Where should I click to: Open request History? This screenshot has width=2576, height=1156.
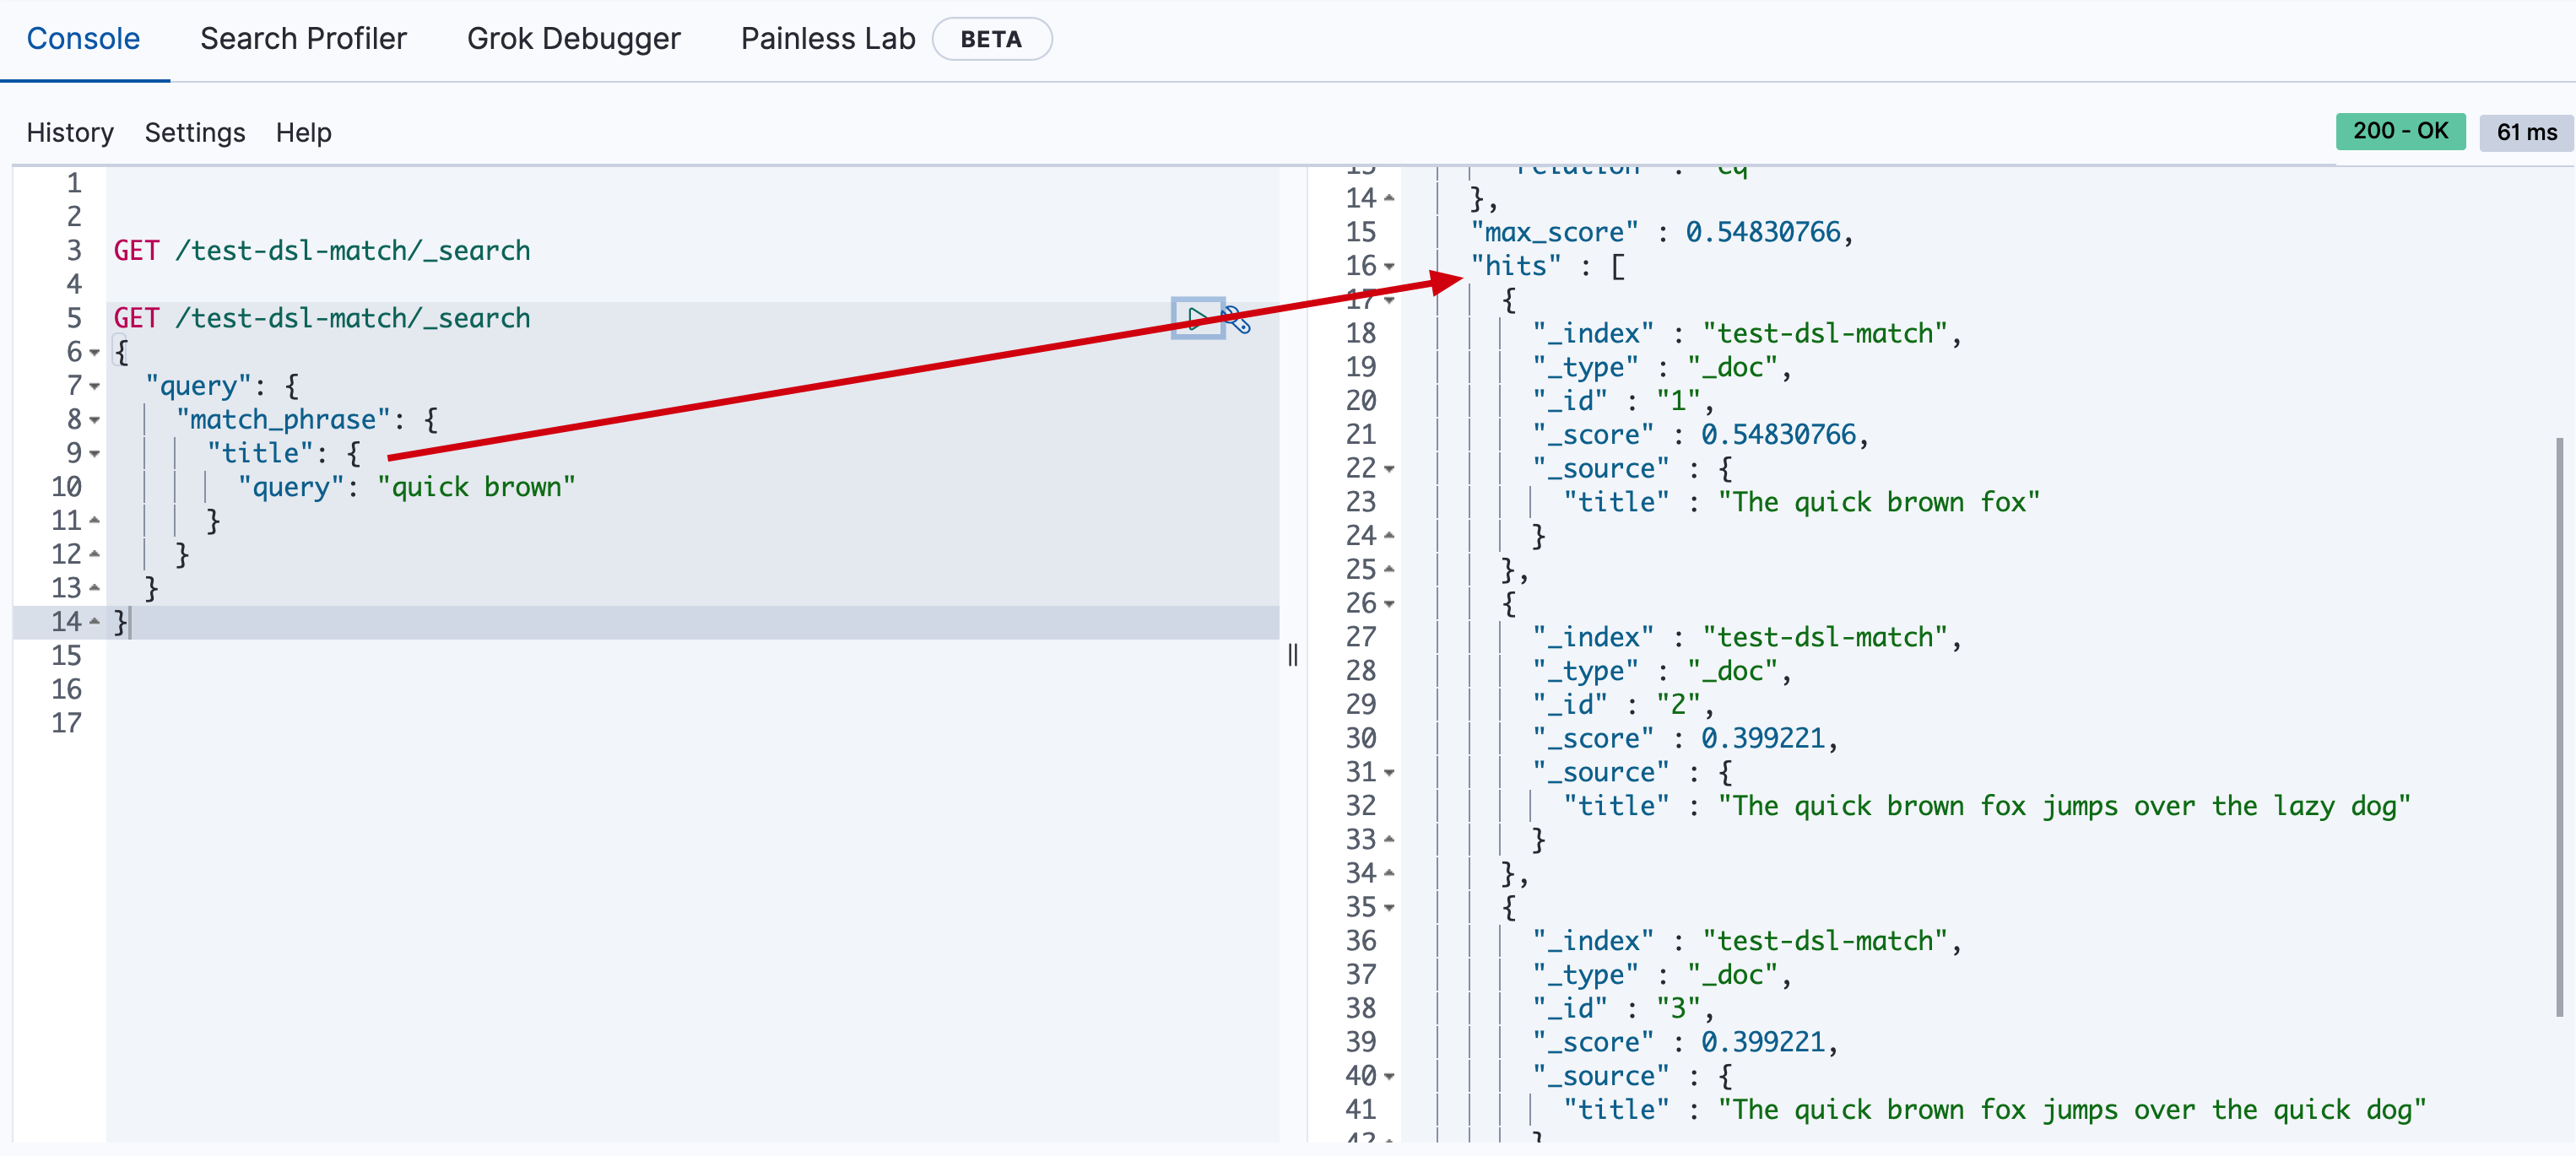pyautogui.click(x=70, y=133)
